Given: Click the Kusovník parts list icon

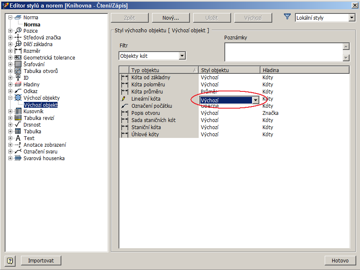Looking at the screenshot, I should [18, 112].
